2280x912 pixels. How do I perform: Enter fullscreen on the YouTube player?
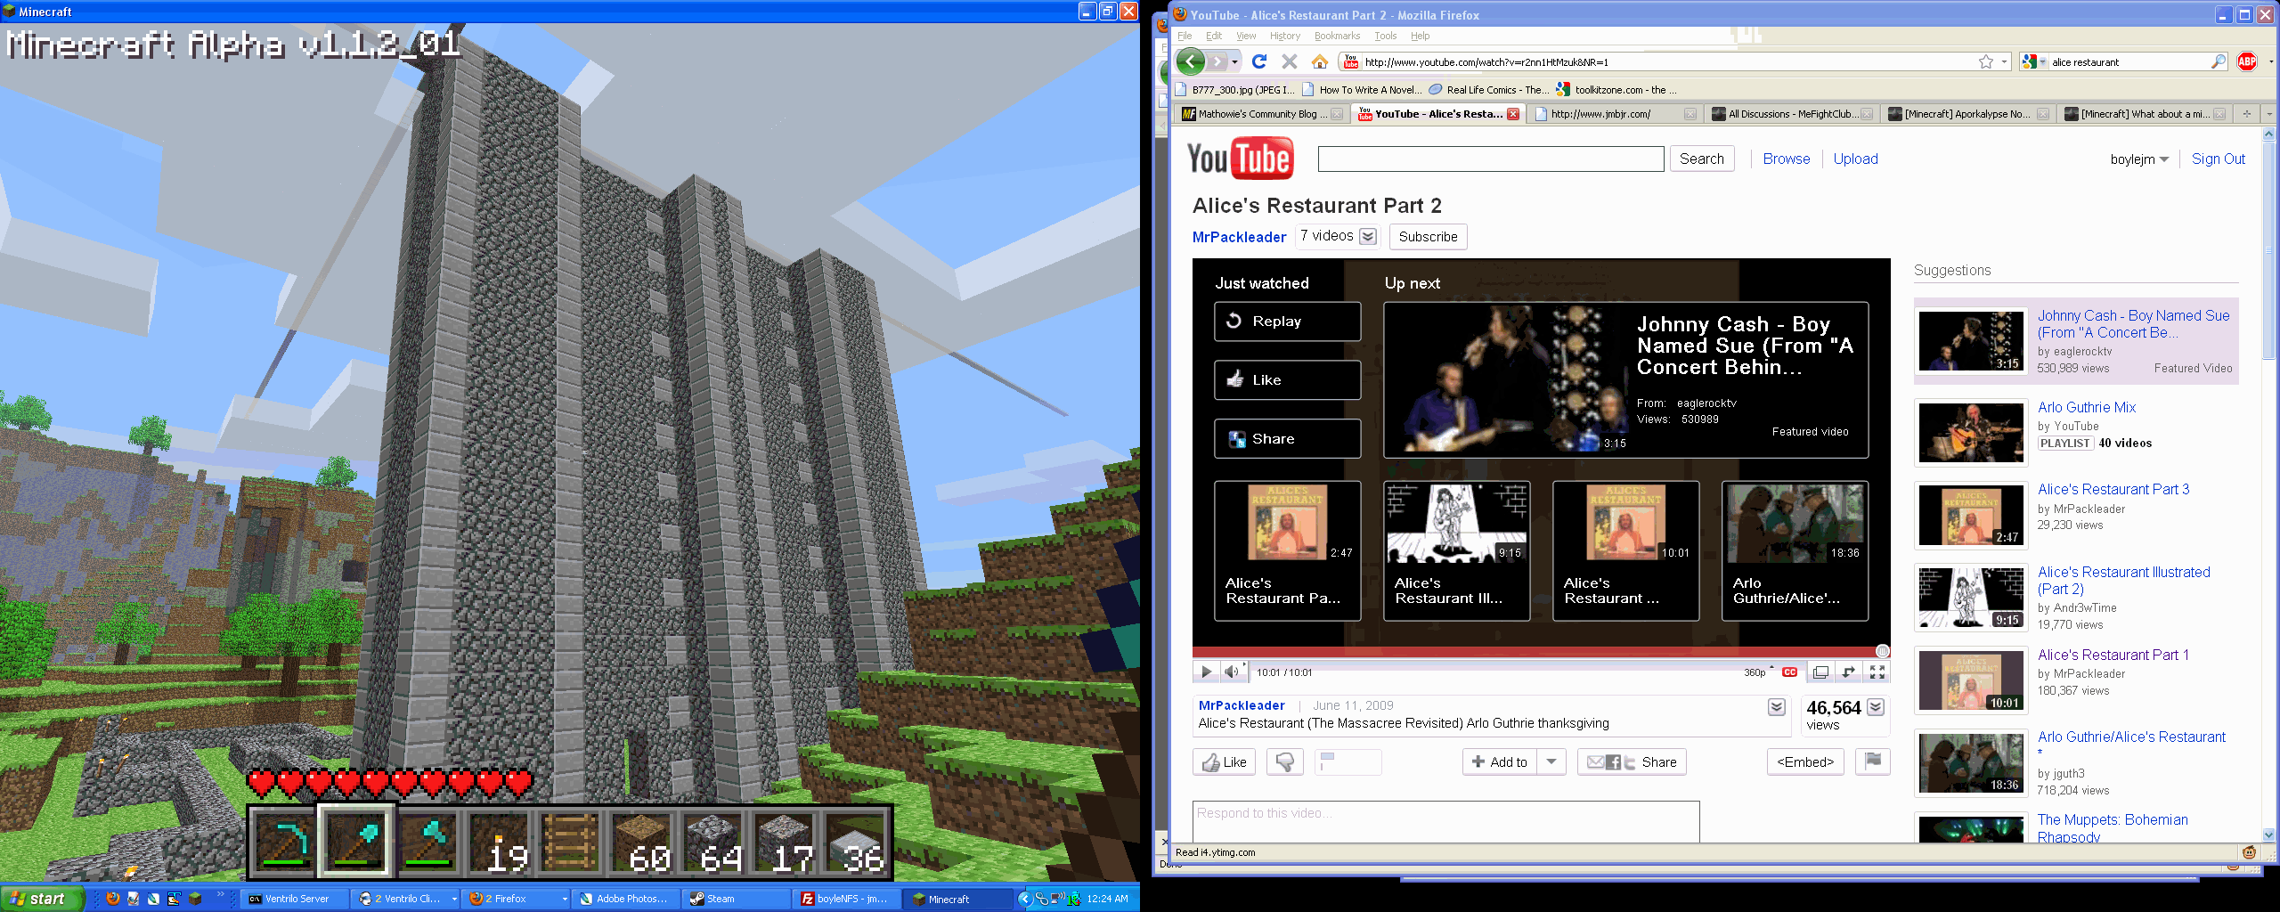pos(1877,672)
